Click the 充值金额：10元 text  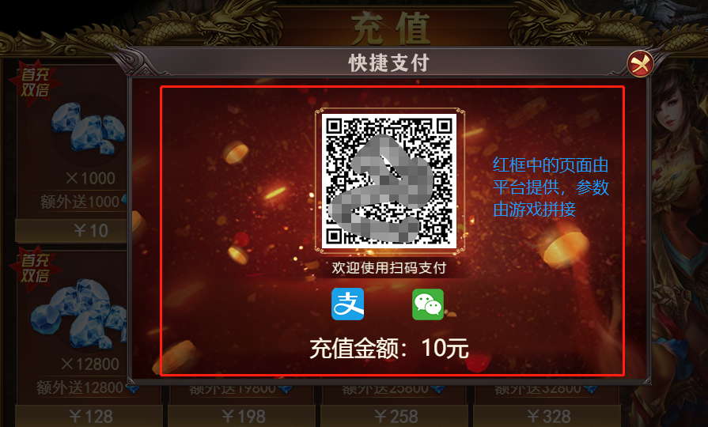[389, 349]
